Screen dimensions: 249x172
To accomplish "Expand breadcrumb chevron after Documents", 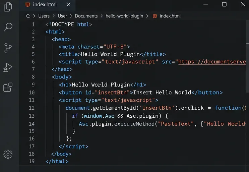I will [x=102, y=16].
